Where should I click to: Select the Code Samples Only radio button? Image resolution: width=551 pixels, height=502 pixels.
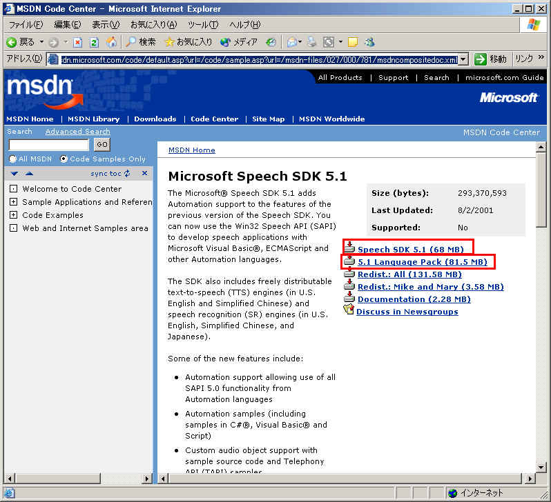(64, 159)
